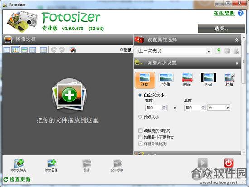
Task: Create a new profile with the green plus icon
Action: 219,51
